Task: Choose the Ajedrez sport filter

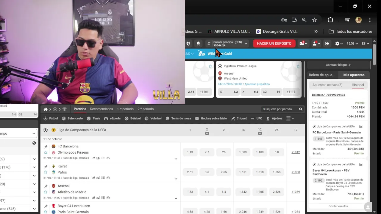Action: [274, 119]
